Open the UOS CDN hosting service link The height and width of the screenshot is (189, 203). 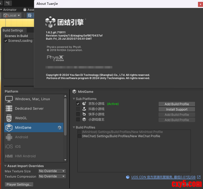tap(163, 177)
